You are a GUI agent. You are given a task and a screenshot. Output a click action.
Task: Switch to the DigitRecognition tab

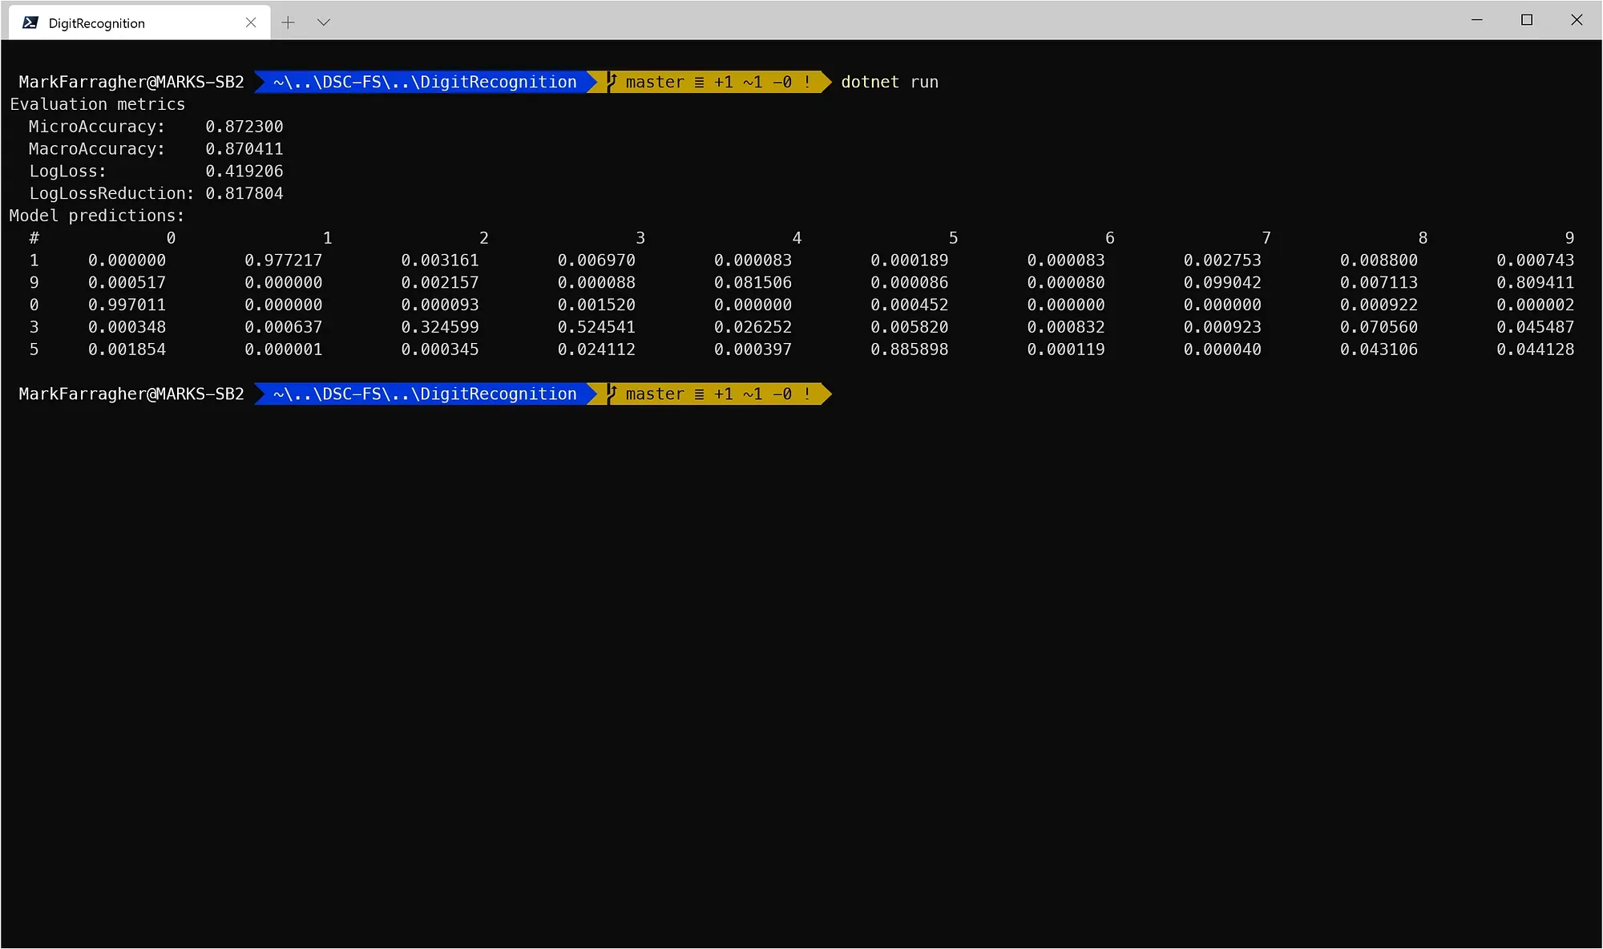coord(120,22)
